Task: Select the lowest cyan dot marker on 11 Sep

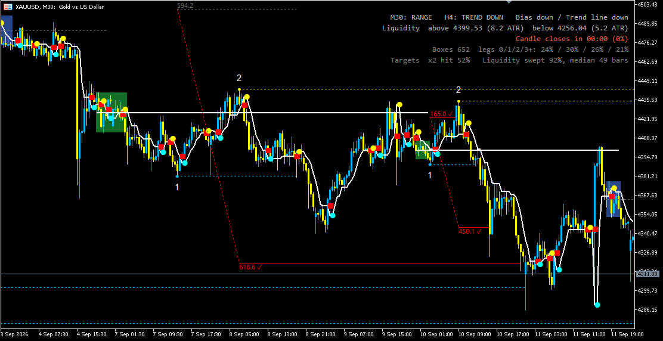Action: click(x=597, y=305)
